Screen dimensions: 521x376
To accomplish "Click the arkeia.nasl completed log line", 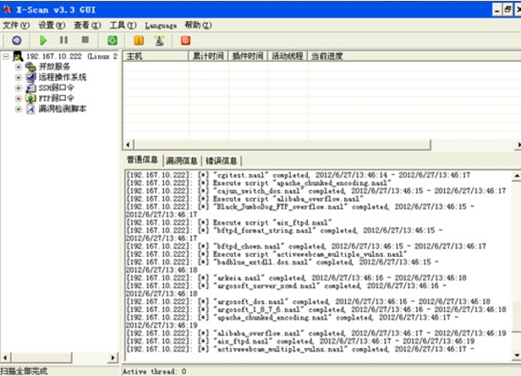I will click(296, 278).
